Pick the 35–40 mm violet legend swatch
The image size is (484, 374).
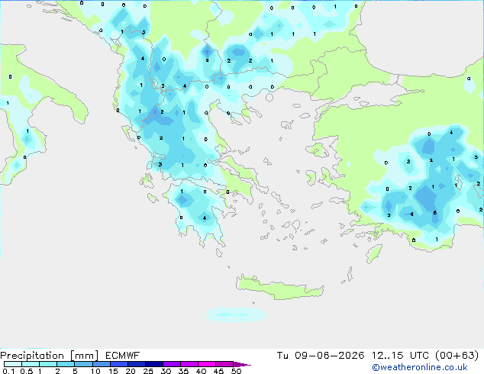[189, 364]
